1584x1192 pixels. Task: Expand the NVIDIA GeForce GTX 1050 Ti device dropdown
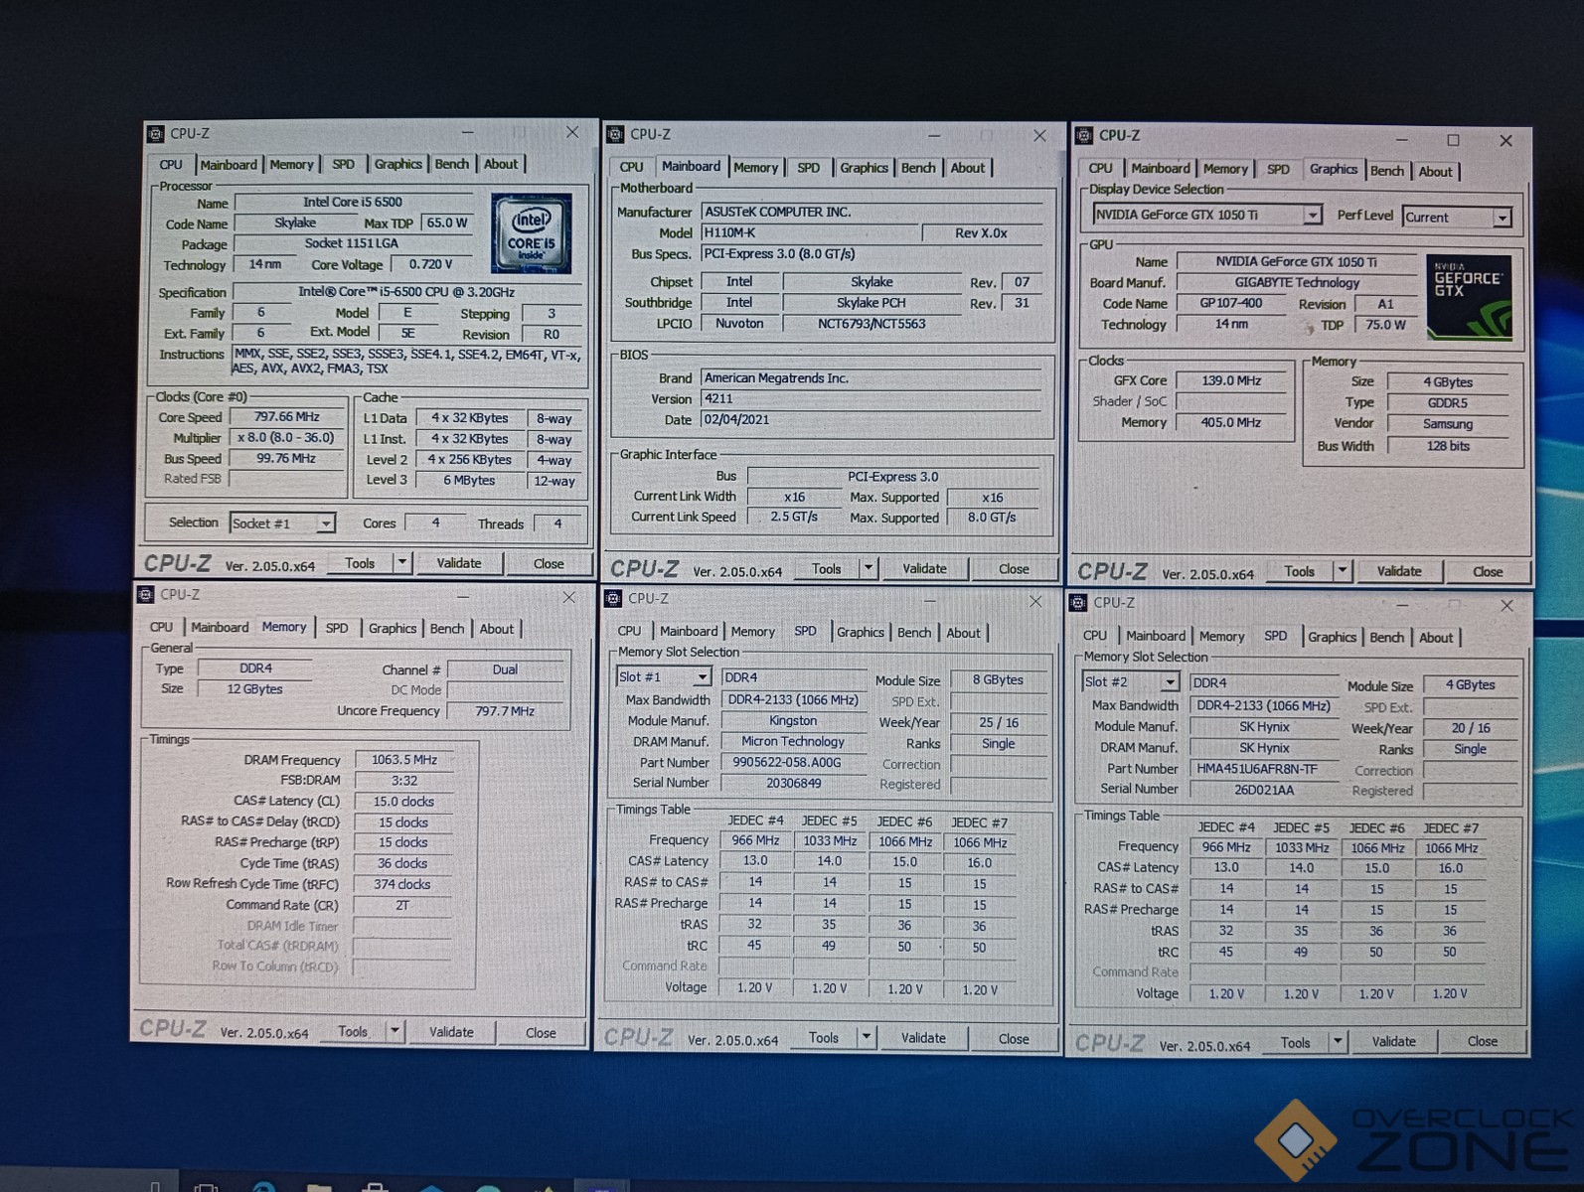click(1312, 216)
